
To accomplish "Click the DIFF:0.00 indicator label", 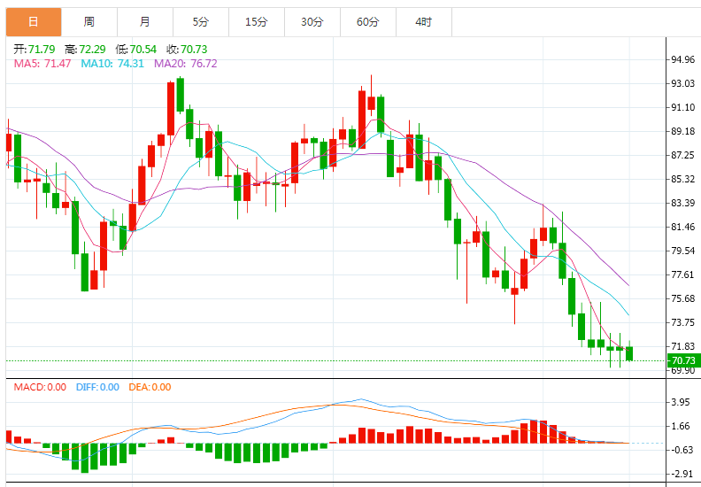I will (x=97, y=387).
